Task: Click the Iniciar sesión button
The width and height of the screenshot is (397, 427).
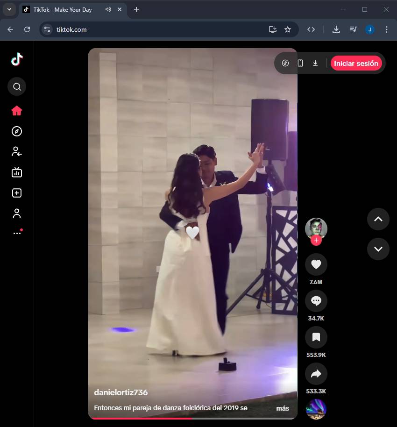Action: (356, 63)
